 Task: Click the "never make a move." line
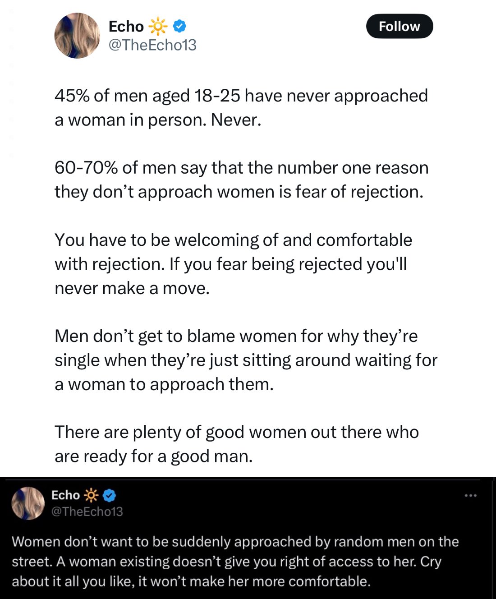pyautogui.click(x=132, y=288)
